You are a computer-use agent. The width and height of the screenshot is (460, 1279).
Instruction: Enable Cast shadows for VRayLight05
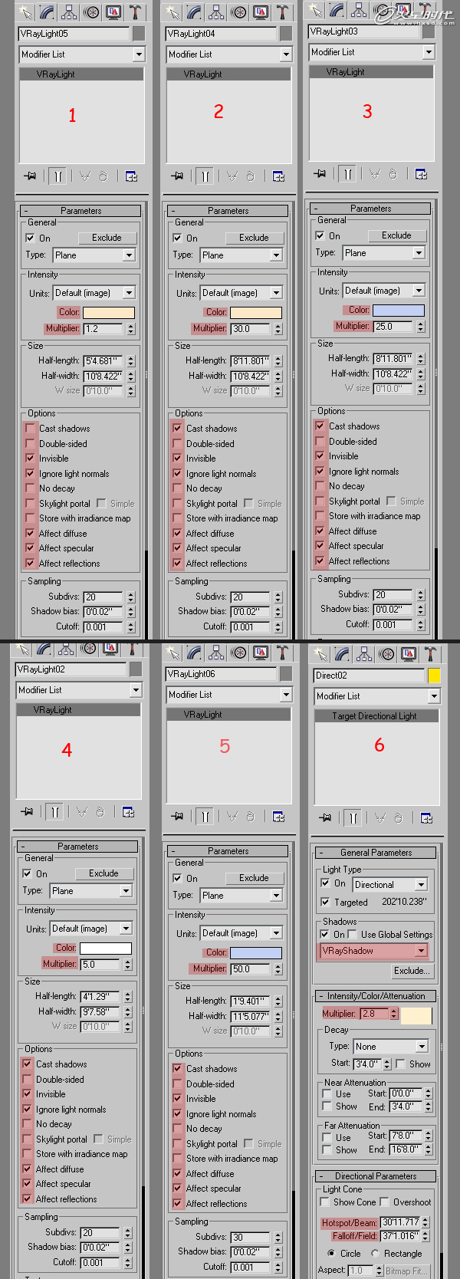(x=31, y=429)
